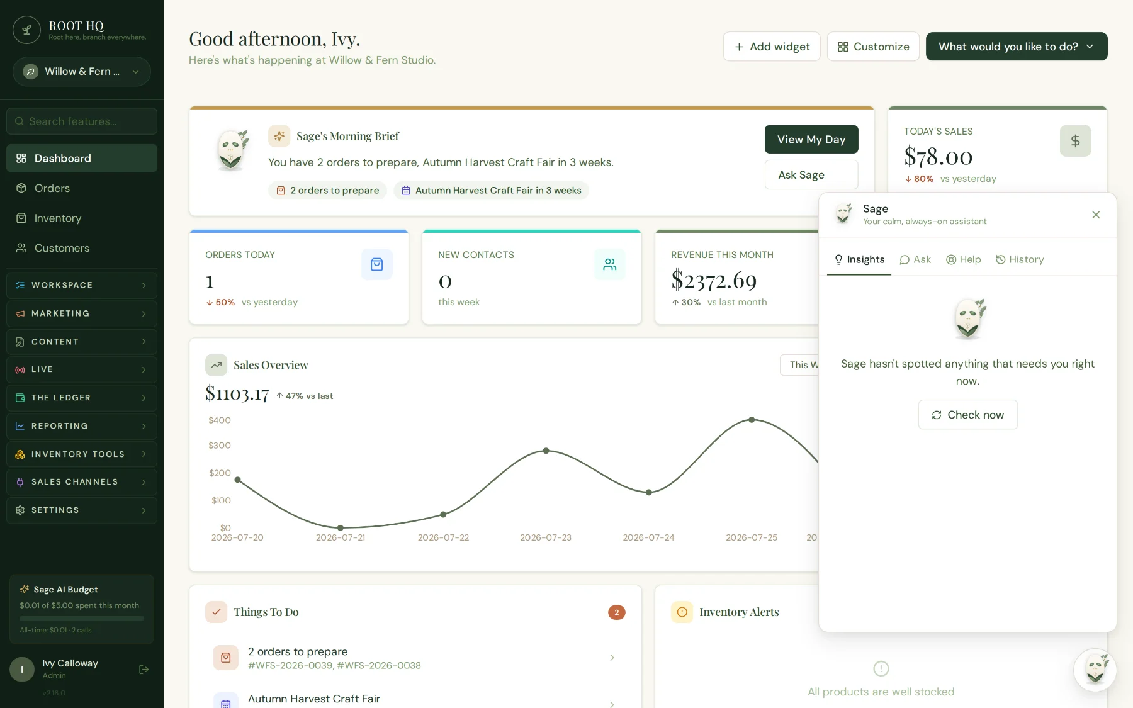Click the Check now button
Viewport: 1133px width, 708px height.
(967, 415)
